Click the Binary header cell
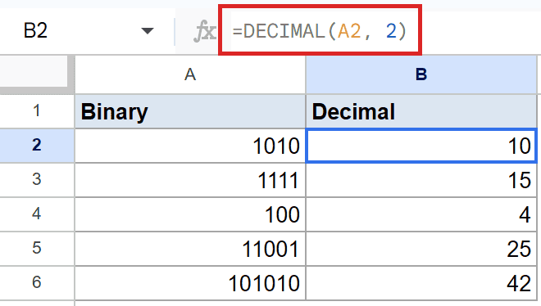Viewport: 541px width, 306px height. tap(190, 111)
